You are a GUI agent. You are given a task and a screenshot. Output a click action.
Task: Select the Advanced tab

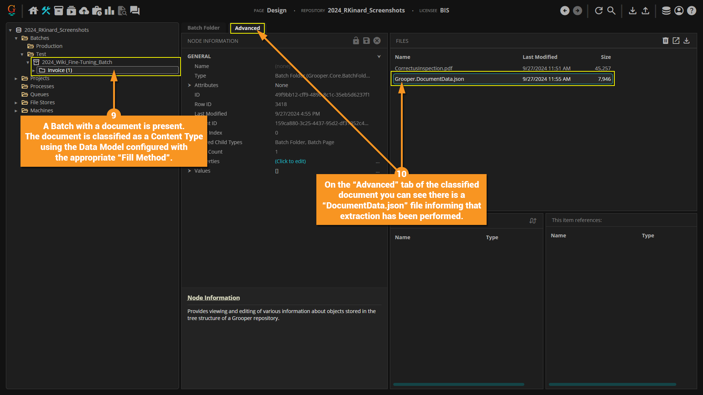click(x=247, y=28)
